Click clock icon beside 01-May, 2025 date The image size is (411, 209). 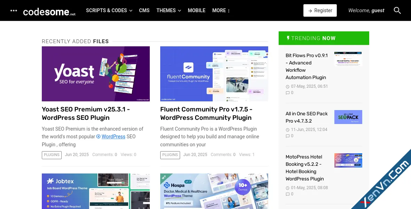[x=288, y=188]
